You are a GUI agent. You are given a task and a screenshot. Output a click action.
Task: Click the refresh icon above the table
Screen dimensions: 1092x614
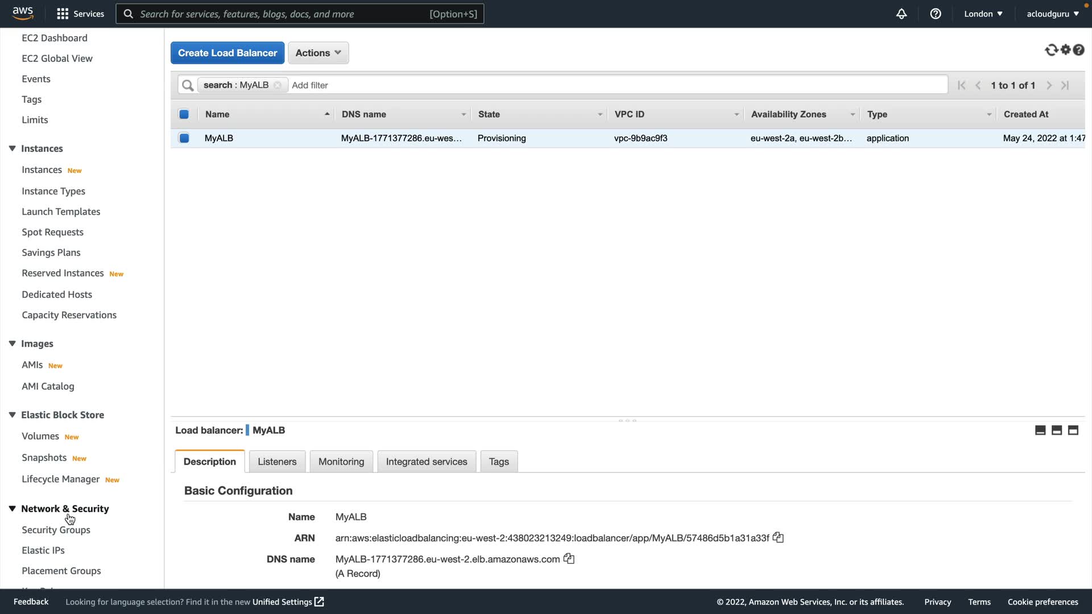[1051, 50]
